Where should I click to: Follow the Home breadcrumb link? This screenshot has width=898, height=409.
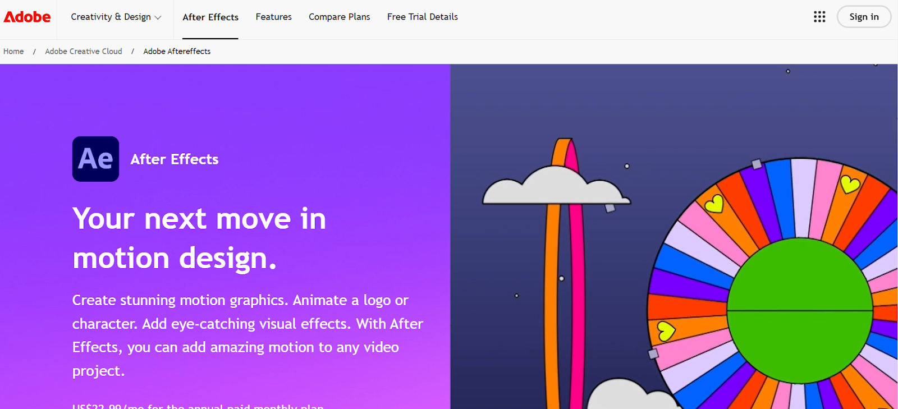tap(13, 51)
